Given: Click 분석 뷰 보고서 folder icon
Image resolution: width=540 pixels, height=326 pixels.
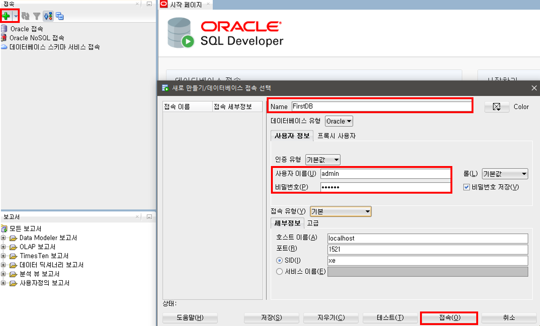Looking at the screenshot, I should [14, 274].
